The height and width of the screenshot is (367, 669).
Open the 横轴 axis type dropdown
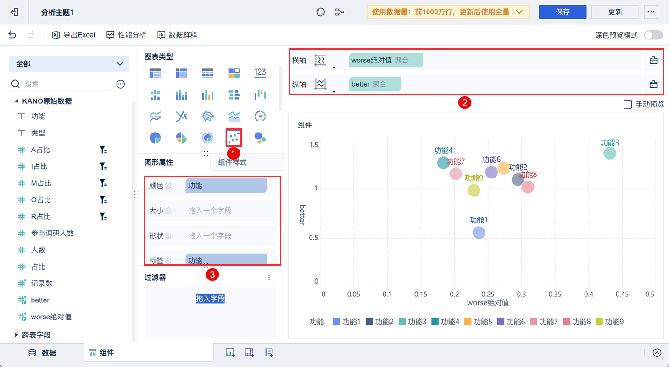click(324, 61)
